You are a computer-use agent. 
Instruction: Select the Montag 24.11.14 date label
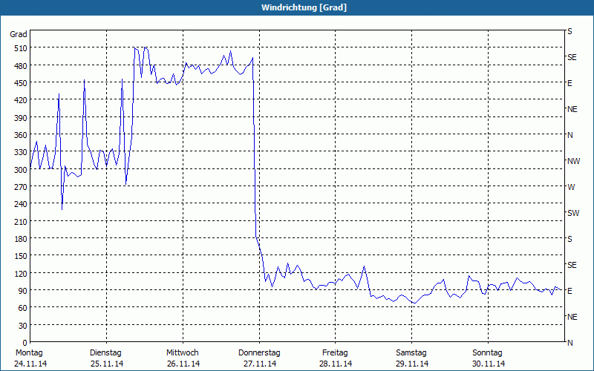[29, 358]
